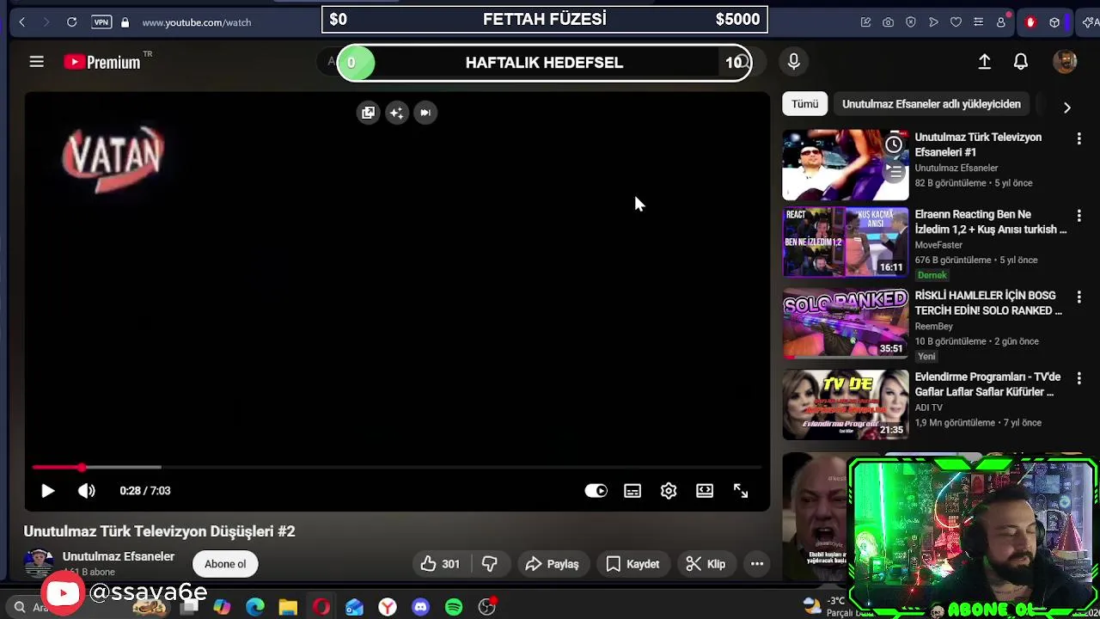Enter full screen mode
The image size is (1100, 619).
[x=741, y=491]
